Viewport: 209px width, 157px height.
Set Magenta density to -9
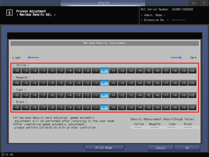tap(25, 83)
